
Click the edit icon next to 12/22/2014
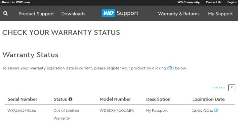coord(216,110)
